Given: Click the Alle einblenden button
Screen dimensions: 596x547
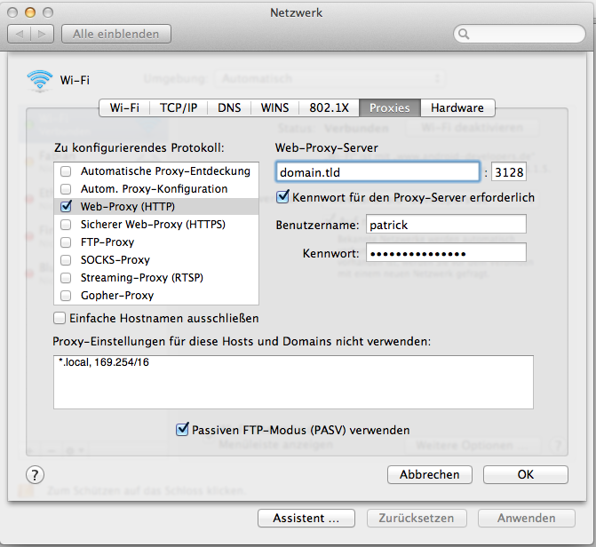Looking at the screenshot, I should [116, 35].
